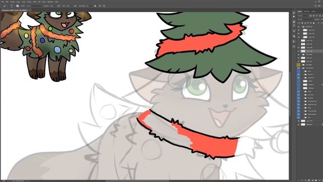Open the brush Mode dropdown
Viewport: 323px width, 182px height.
coord(34,6)
